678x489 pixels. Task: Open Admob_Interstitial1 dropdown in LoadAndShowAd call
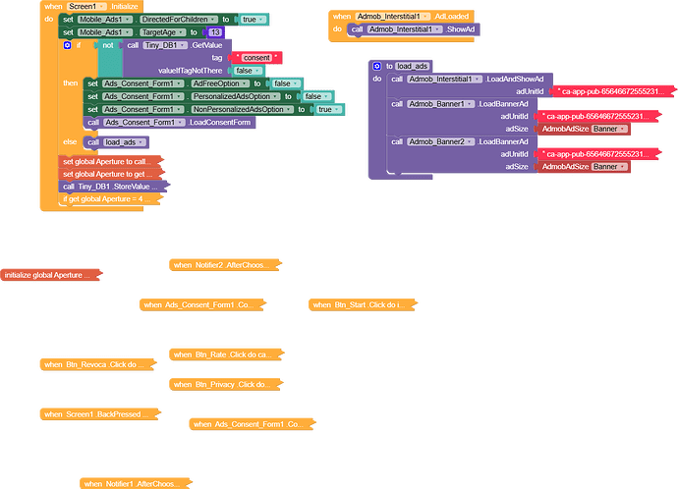tap(445, 80)
